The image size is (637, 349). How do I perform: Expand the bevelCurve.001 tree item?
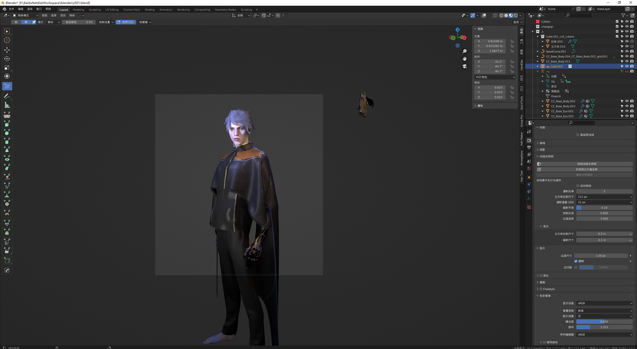538,51
